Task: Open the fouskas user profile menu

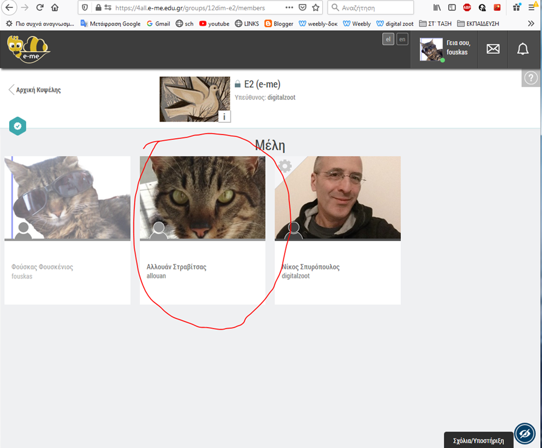Action: coord(444,49)
